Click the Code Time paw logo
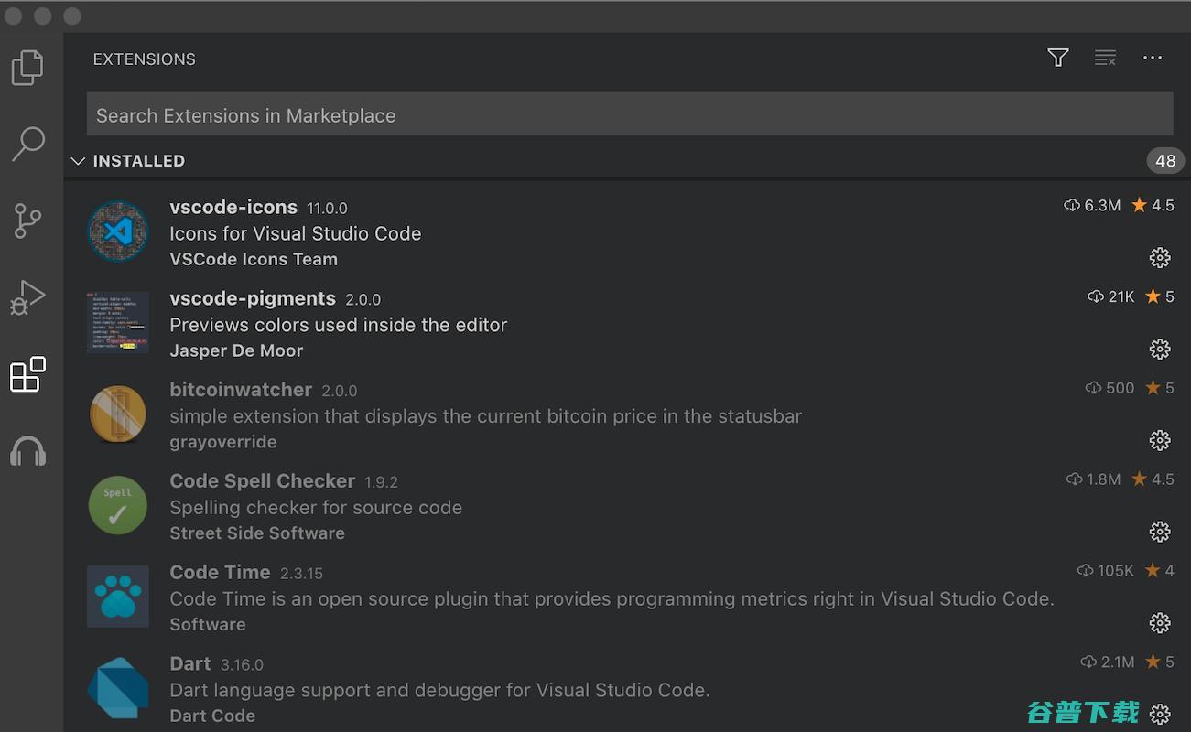1191x732 pixels. [118, 597]
